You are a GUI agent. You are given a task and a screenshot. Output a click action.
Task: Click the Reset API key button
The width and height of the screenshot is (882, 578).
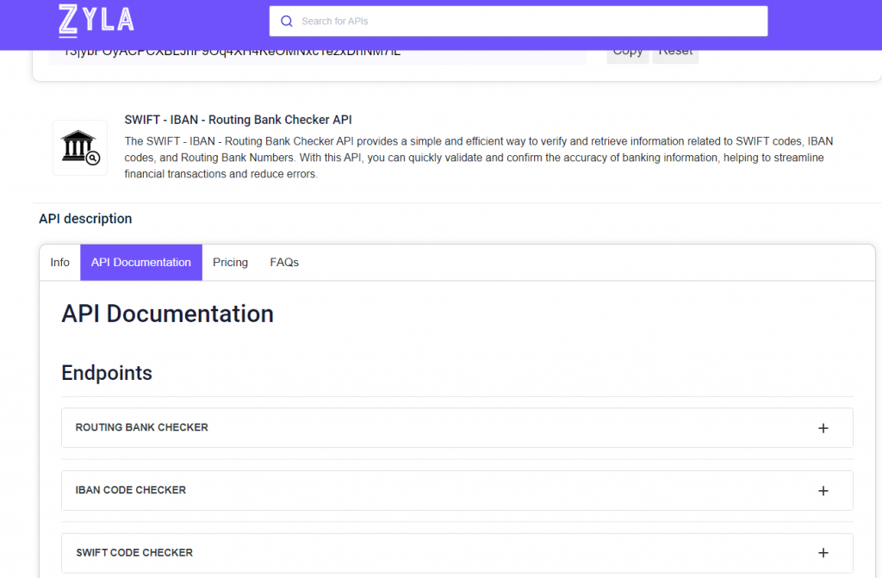coord(675,54)
